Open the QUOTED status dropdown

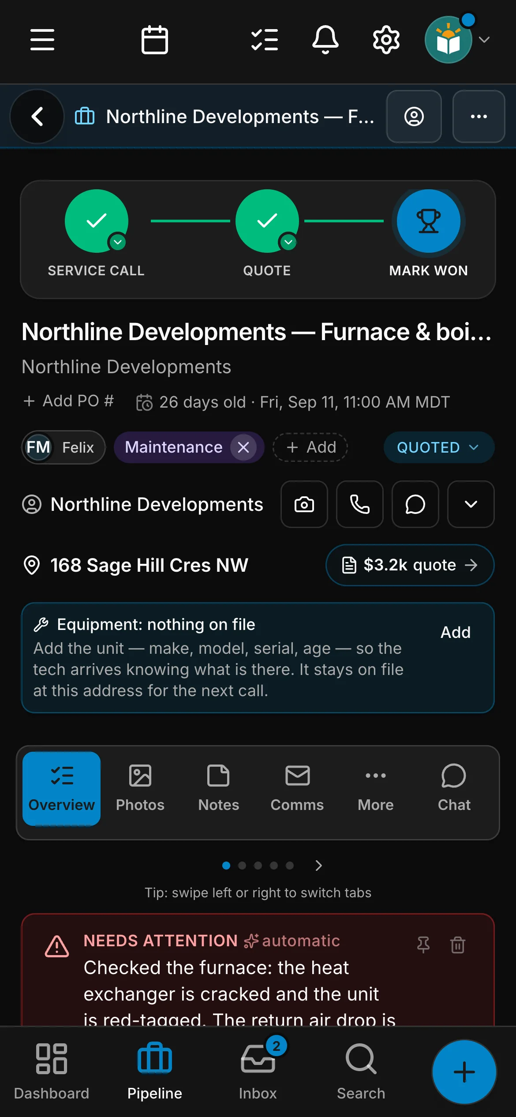point(439,447)
